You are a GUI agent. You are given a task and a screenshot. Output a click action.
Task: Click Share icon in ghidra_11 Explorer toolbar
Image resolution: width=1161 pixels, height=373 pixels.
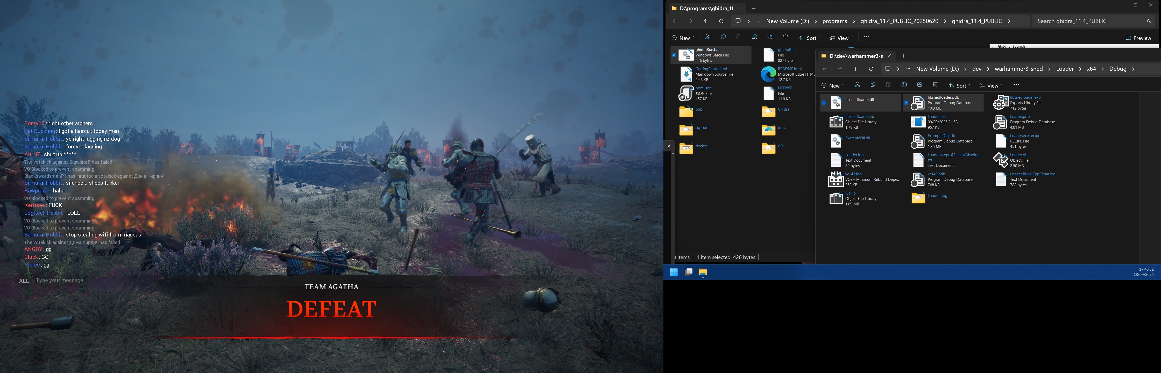(x=770, y=37)
